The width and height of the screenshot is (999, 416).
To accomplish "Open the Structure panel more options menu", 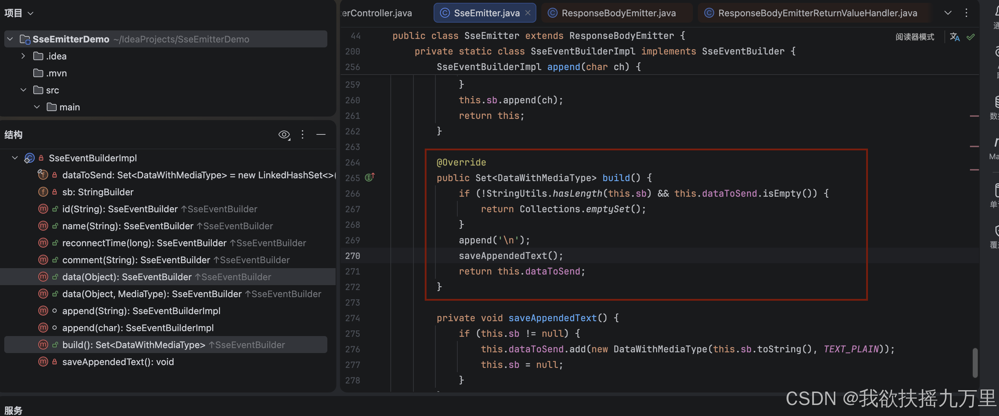I will pos(303,134).
